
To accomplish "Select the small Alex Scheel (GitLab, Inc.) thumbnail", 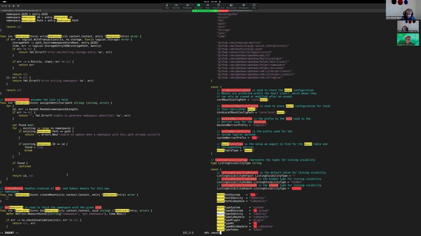I will point(408,27).
